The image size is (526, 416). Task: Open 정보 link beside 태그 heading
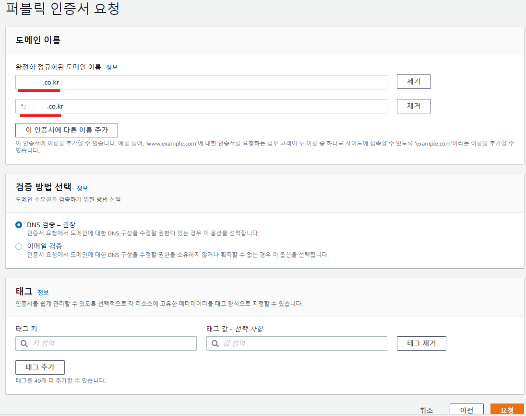(x=43, y=293)
